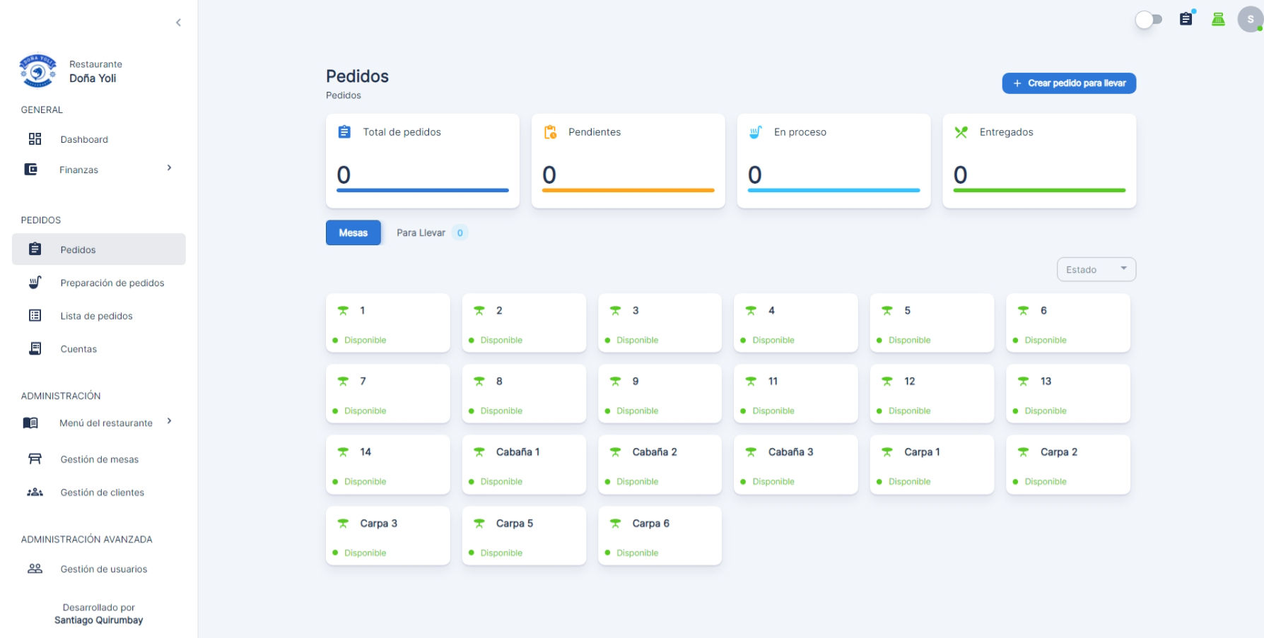Click the Gestión de usuarios users icon
The image size is (1264, 638).
tap(35, 569)
